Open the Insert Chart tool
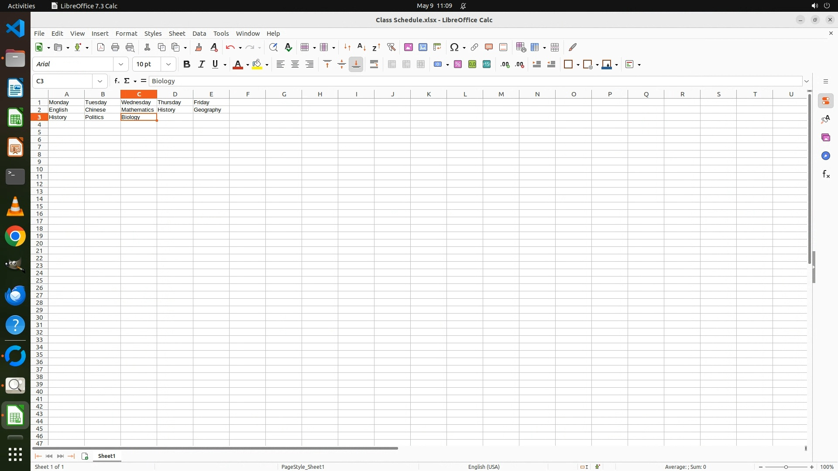Viewport: 838px width, 471px height. coord(422,47)
